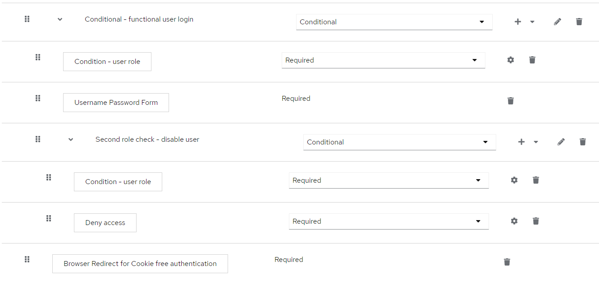Delete the Deny access step

(535, 221)
